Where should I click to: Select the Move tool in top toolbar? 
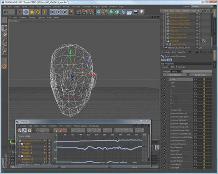pyautogui.click(x=26, y=12)
